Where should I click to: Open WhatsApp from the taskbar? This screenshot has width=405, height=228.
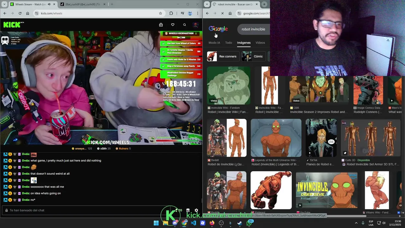pos(249,223)
